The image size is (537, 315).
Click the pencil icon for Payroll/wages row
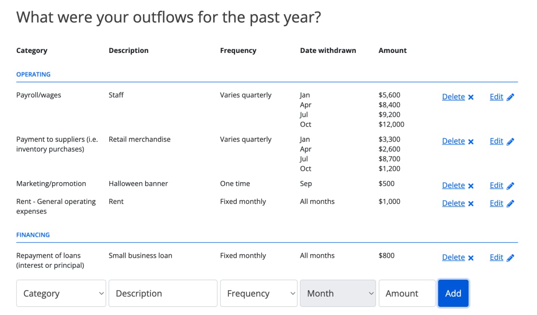click(x=511, y=97)
